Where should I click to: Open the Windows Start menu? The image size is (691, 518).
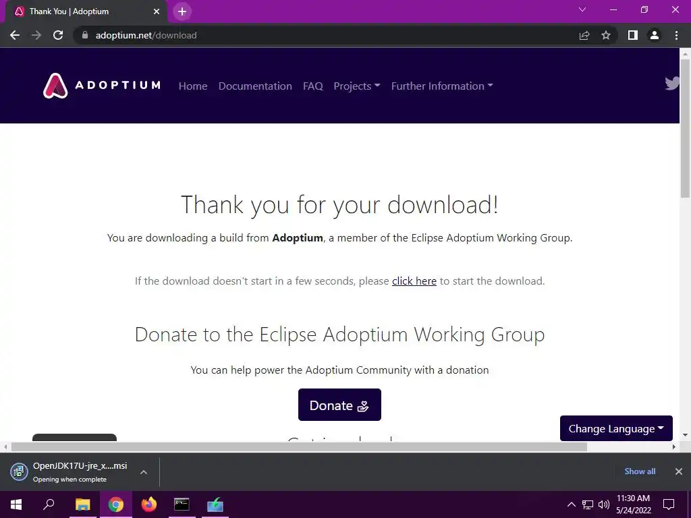(x=16, y=505)
